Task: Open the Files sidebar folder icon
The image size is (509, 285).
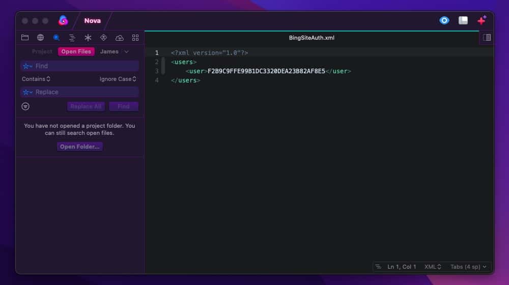Action: [24, 38]
